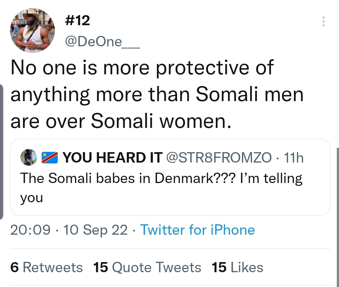Click the quoted tweet's small avatar
Image resolution: width=339 pixels, height=287 pixels.
29,158
